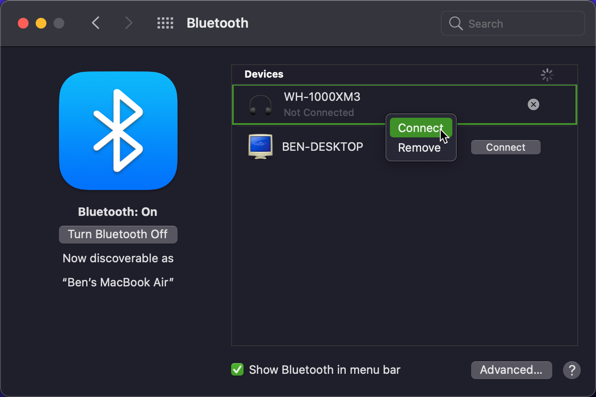596x397 pixels.
Task: Click the computer icon beside BEN-DESKTOP
Action: (260, 146)
